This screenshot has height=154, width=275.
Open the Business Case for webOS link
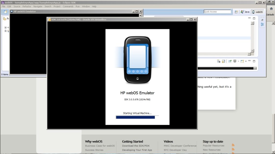[100, 146]
